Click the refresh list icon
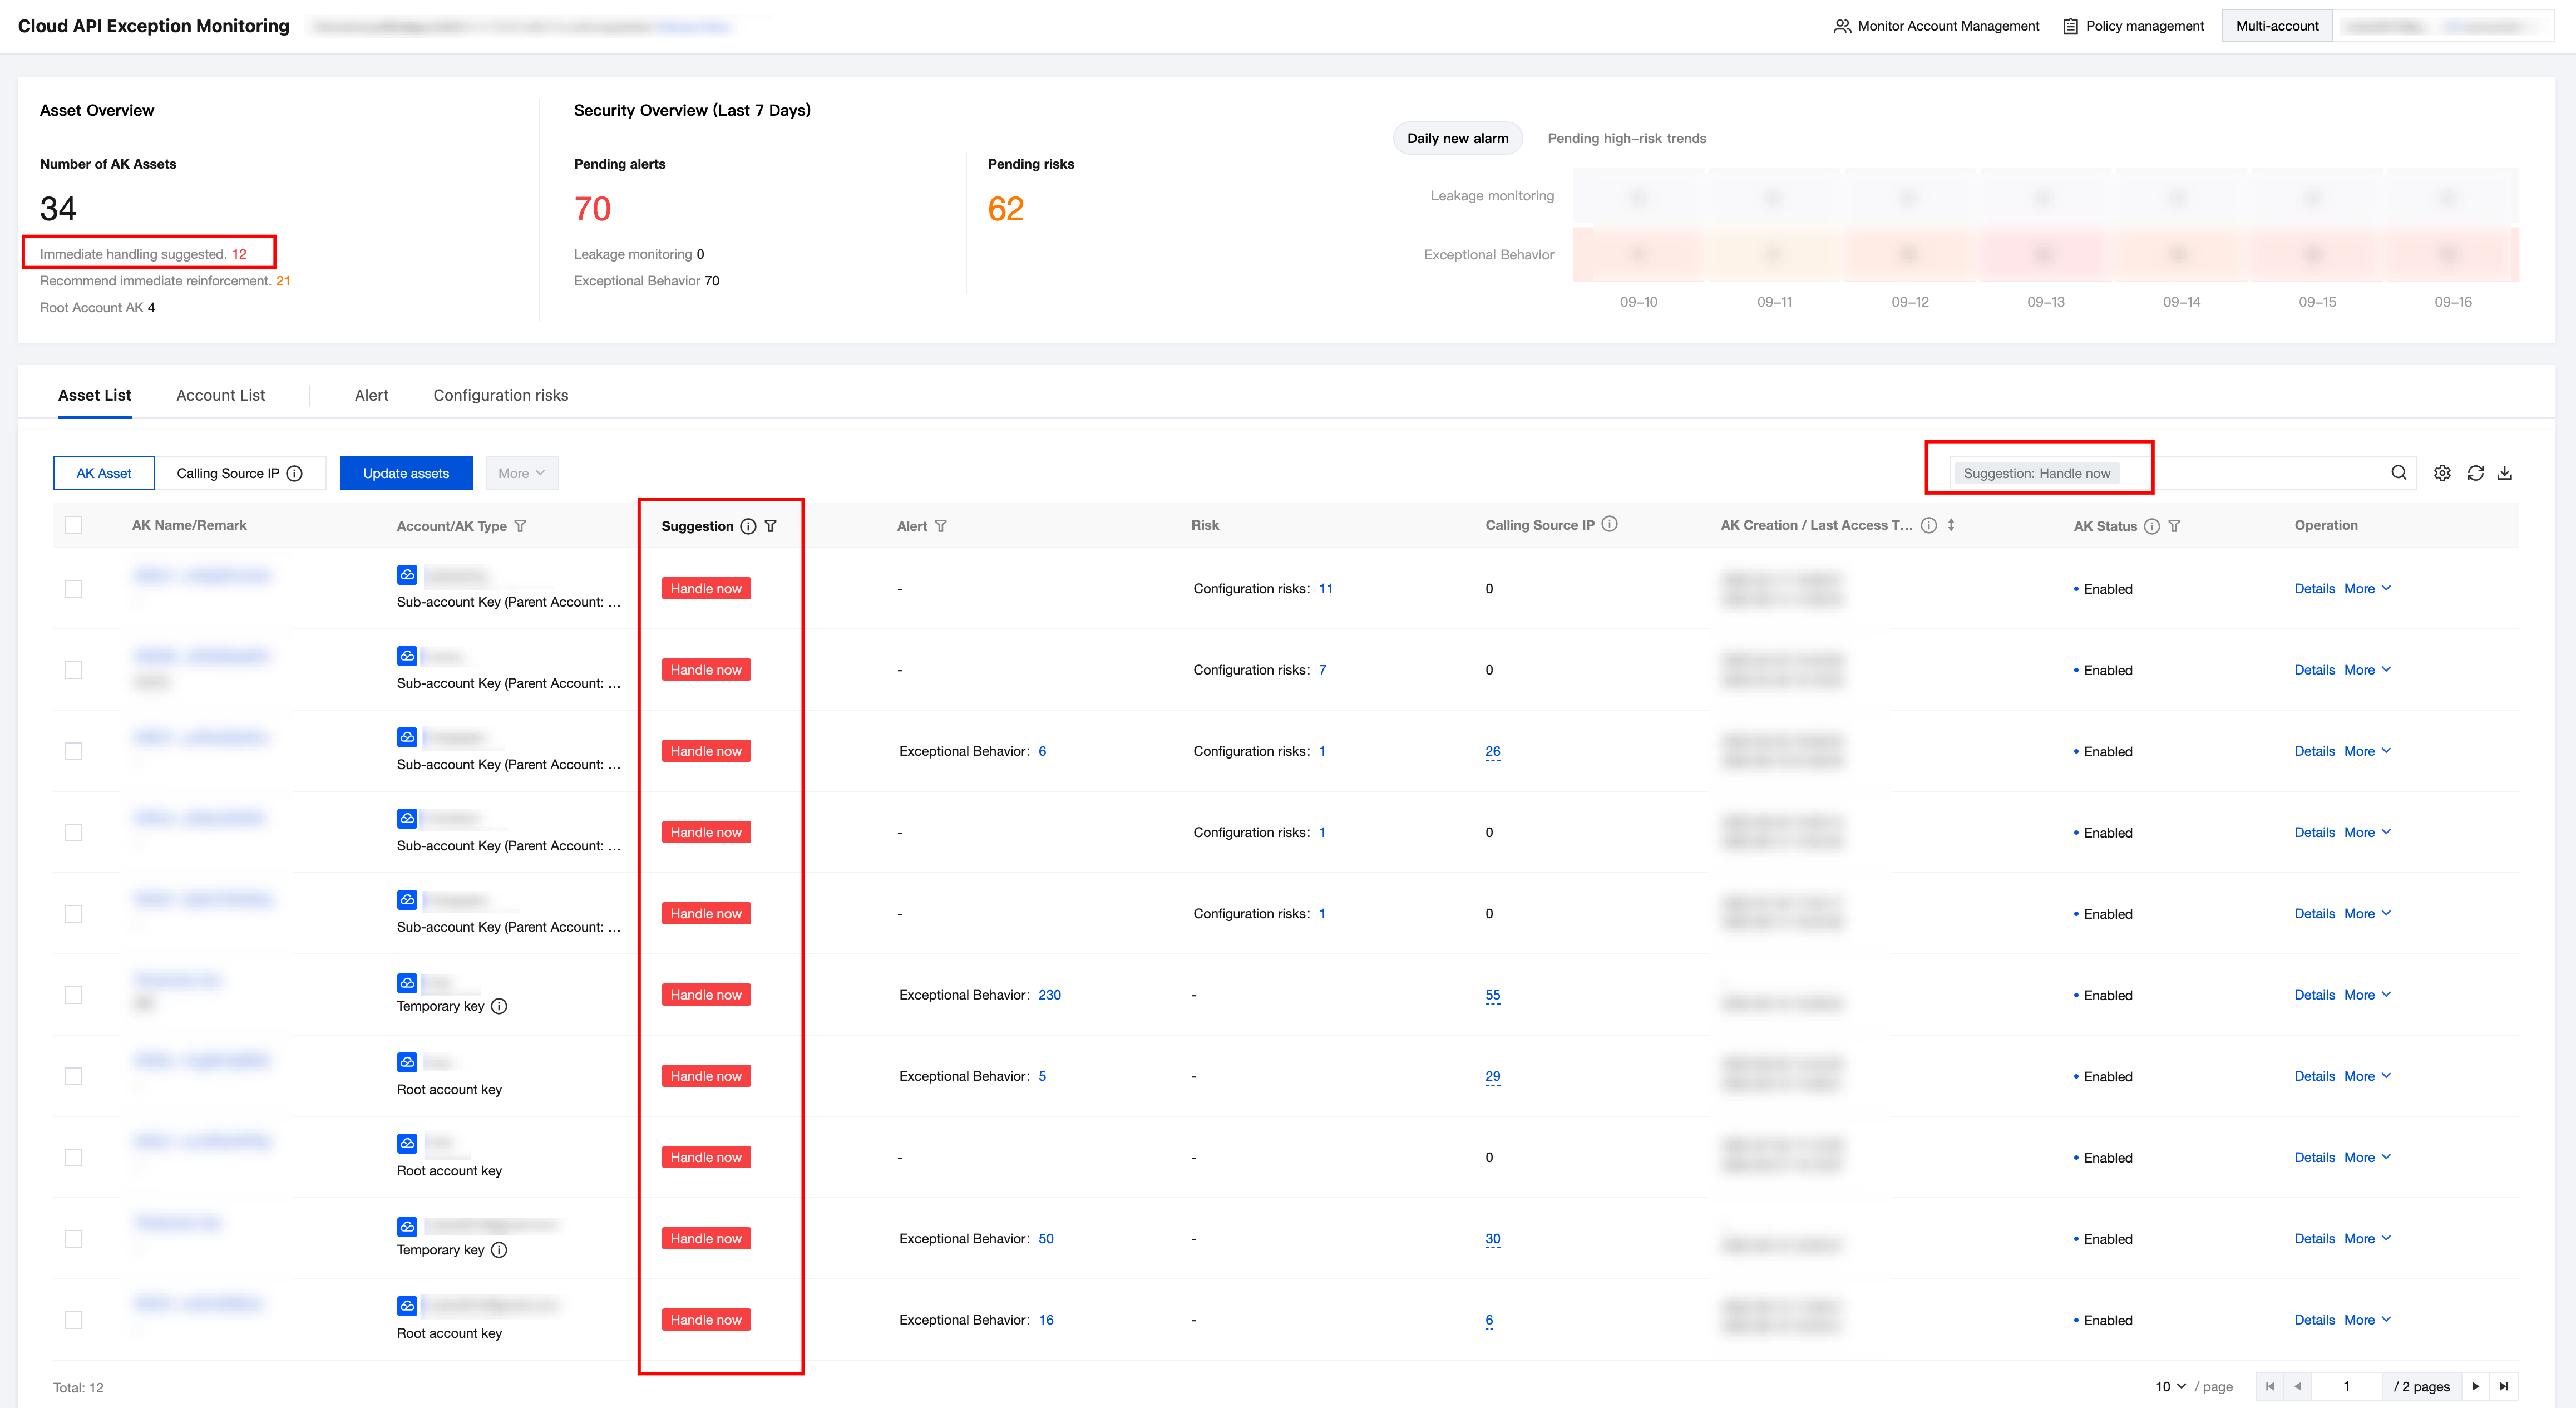Image resolution: width=2576 pixels, height=1408 pixels. point(2475,473)
